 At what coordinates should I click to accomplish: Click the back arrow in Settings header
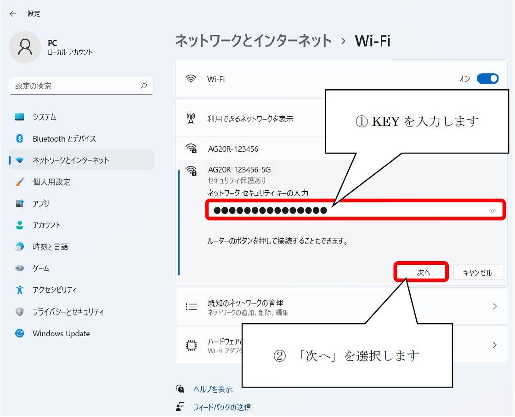coord(13,14)
